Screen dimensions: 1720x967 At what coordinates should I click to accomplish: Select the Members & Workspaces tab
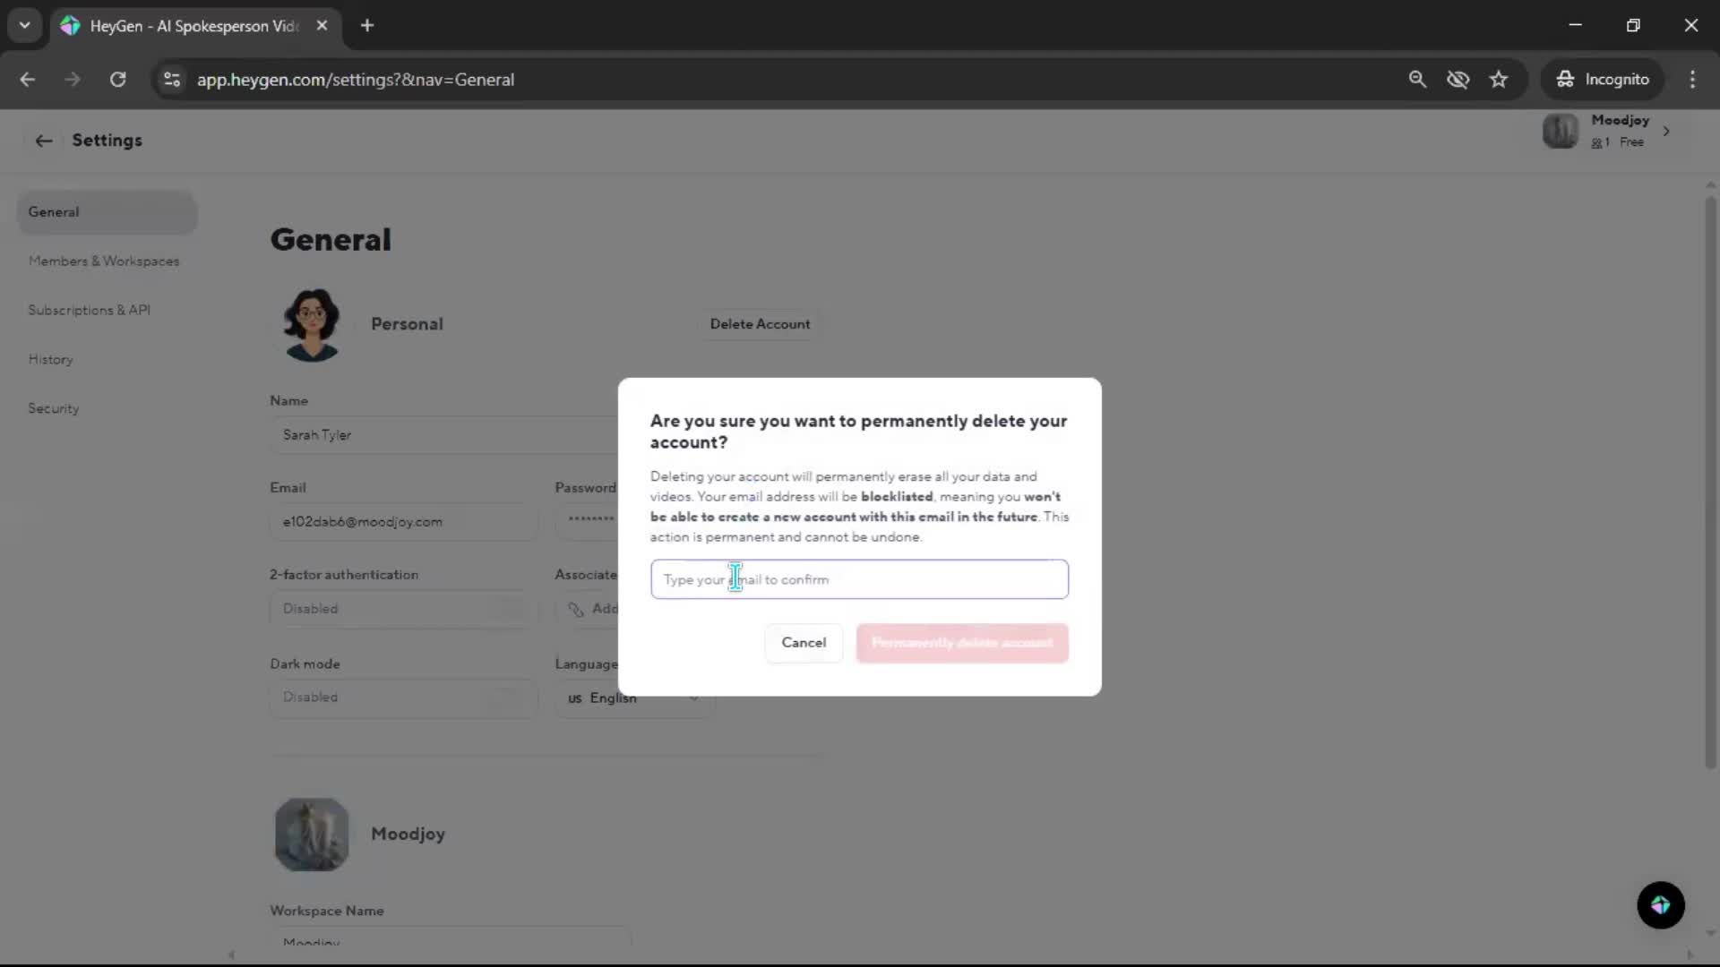pyautogui.click(x=104, y=261)
